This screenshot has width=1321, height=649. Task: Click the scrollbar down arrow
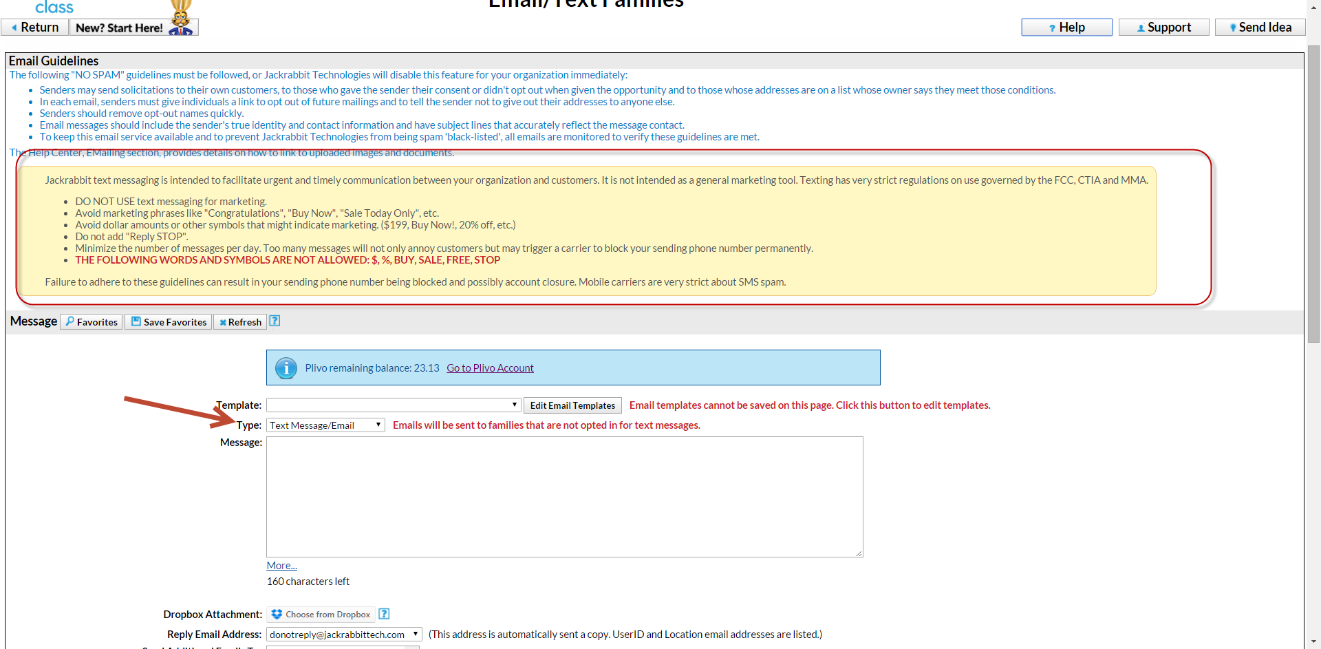[1313, 643]
